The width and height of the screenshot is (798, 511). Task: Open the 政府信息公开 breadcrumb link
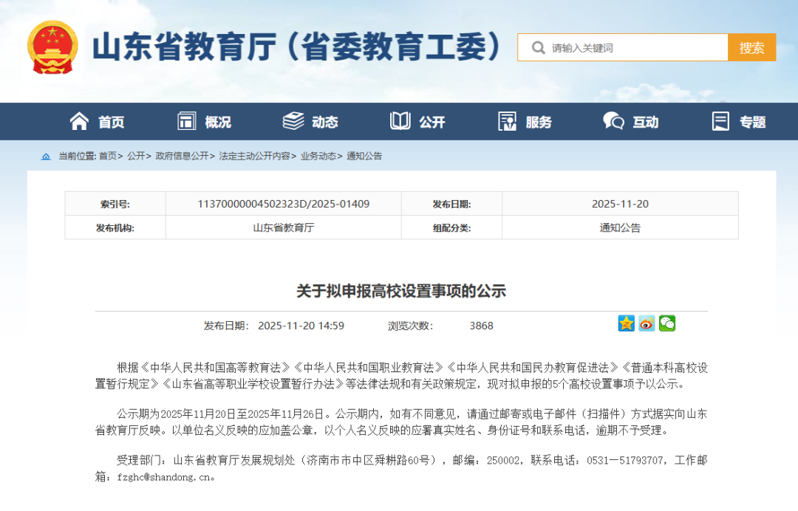(x=182, y=157)
